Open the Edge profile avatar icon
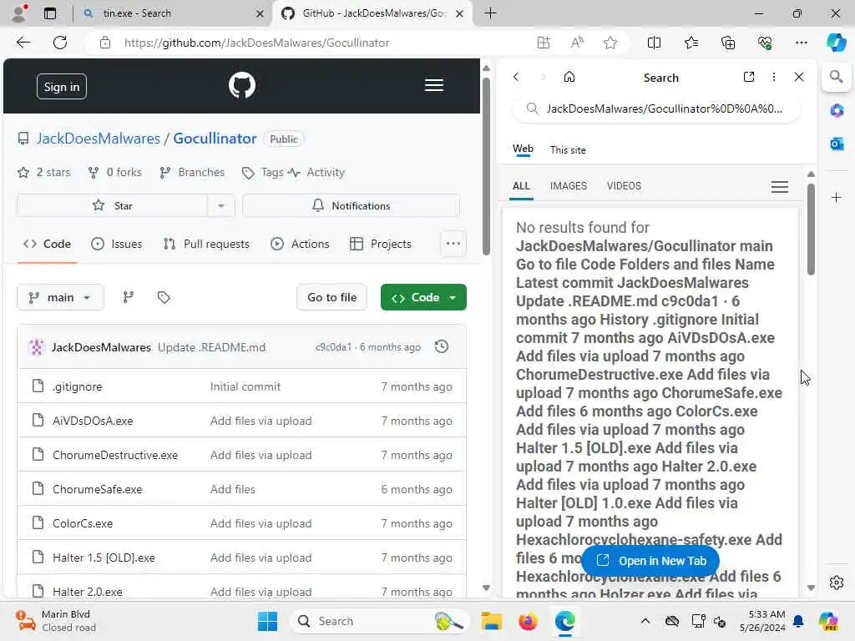 tap(19, 13)
